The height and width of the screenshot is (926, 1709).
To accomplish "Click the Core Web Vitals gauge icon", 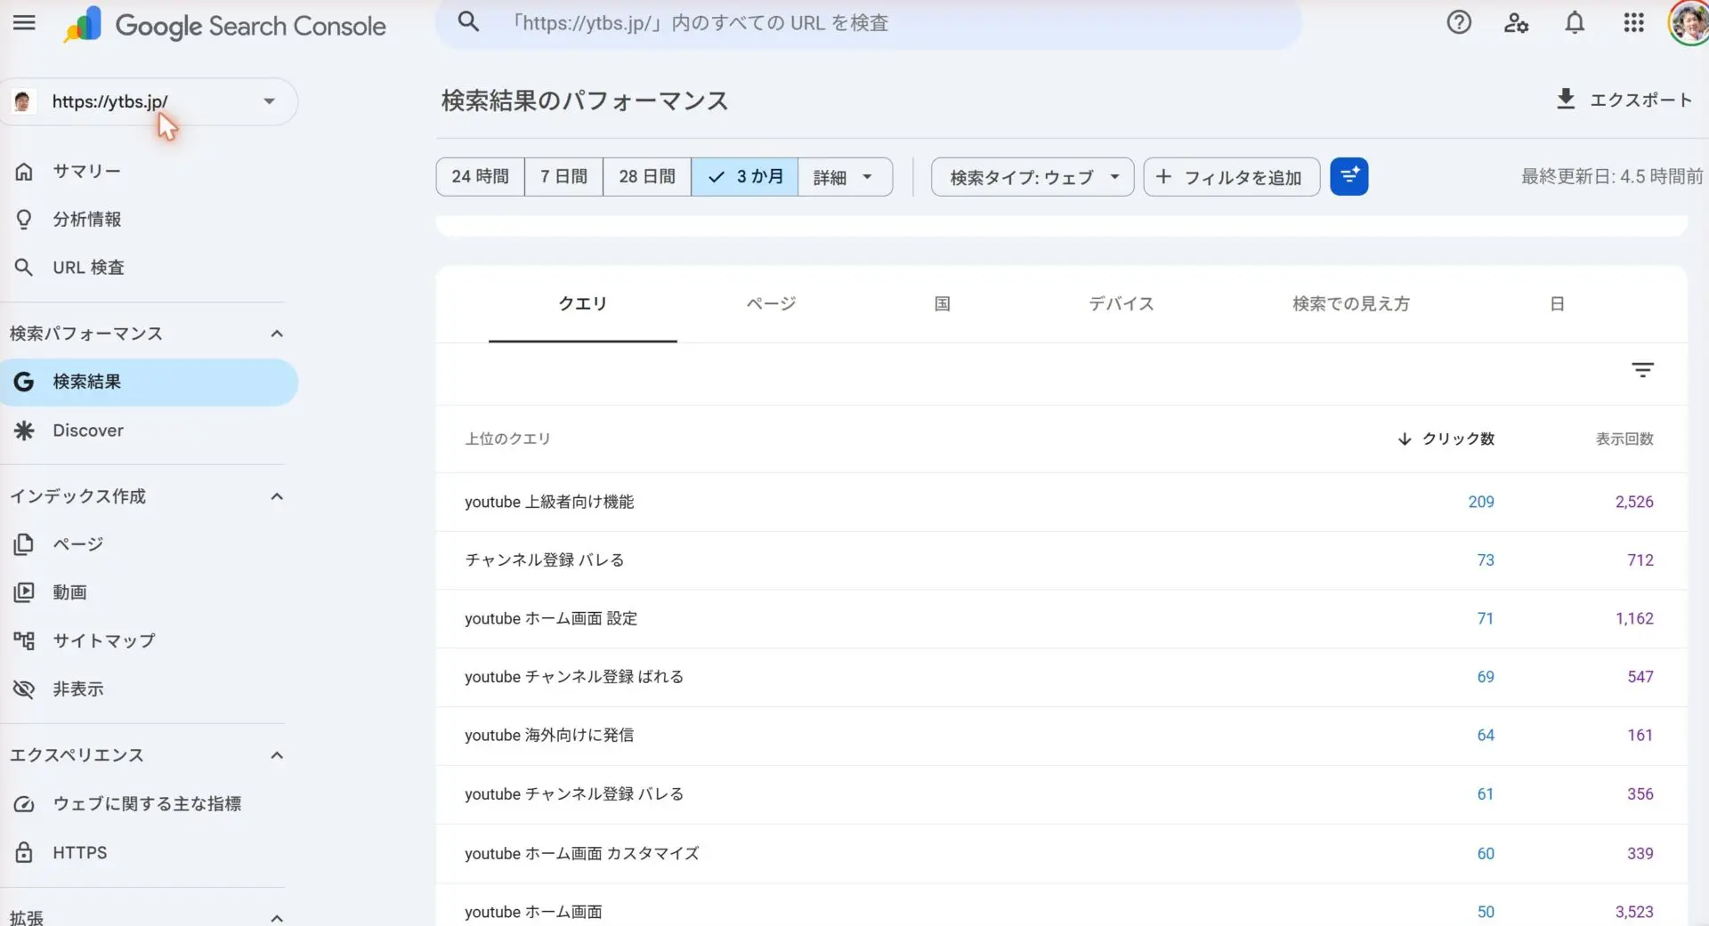I will [24, 803].
